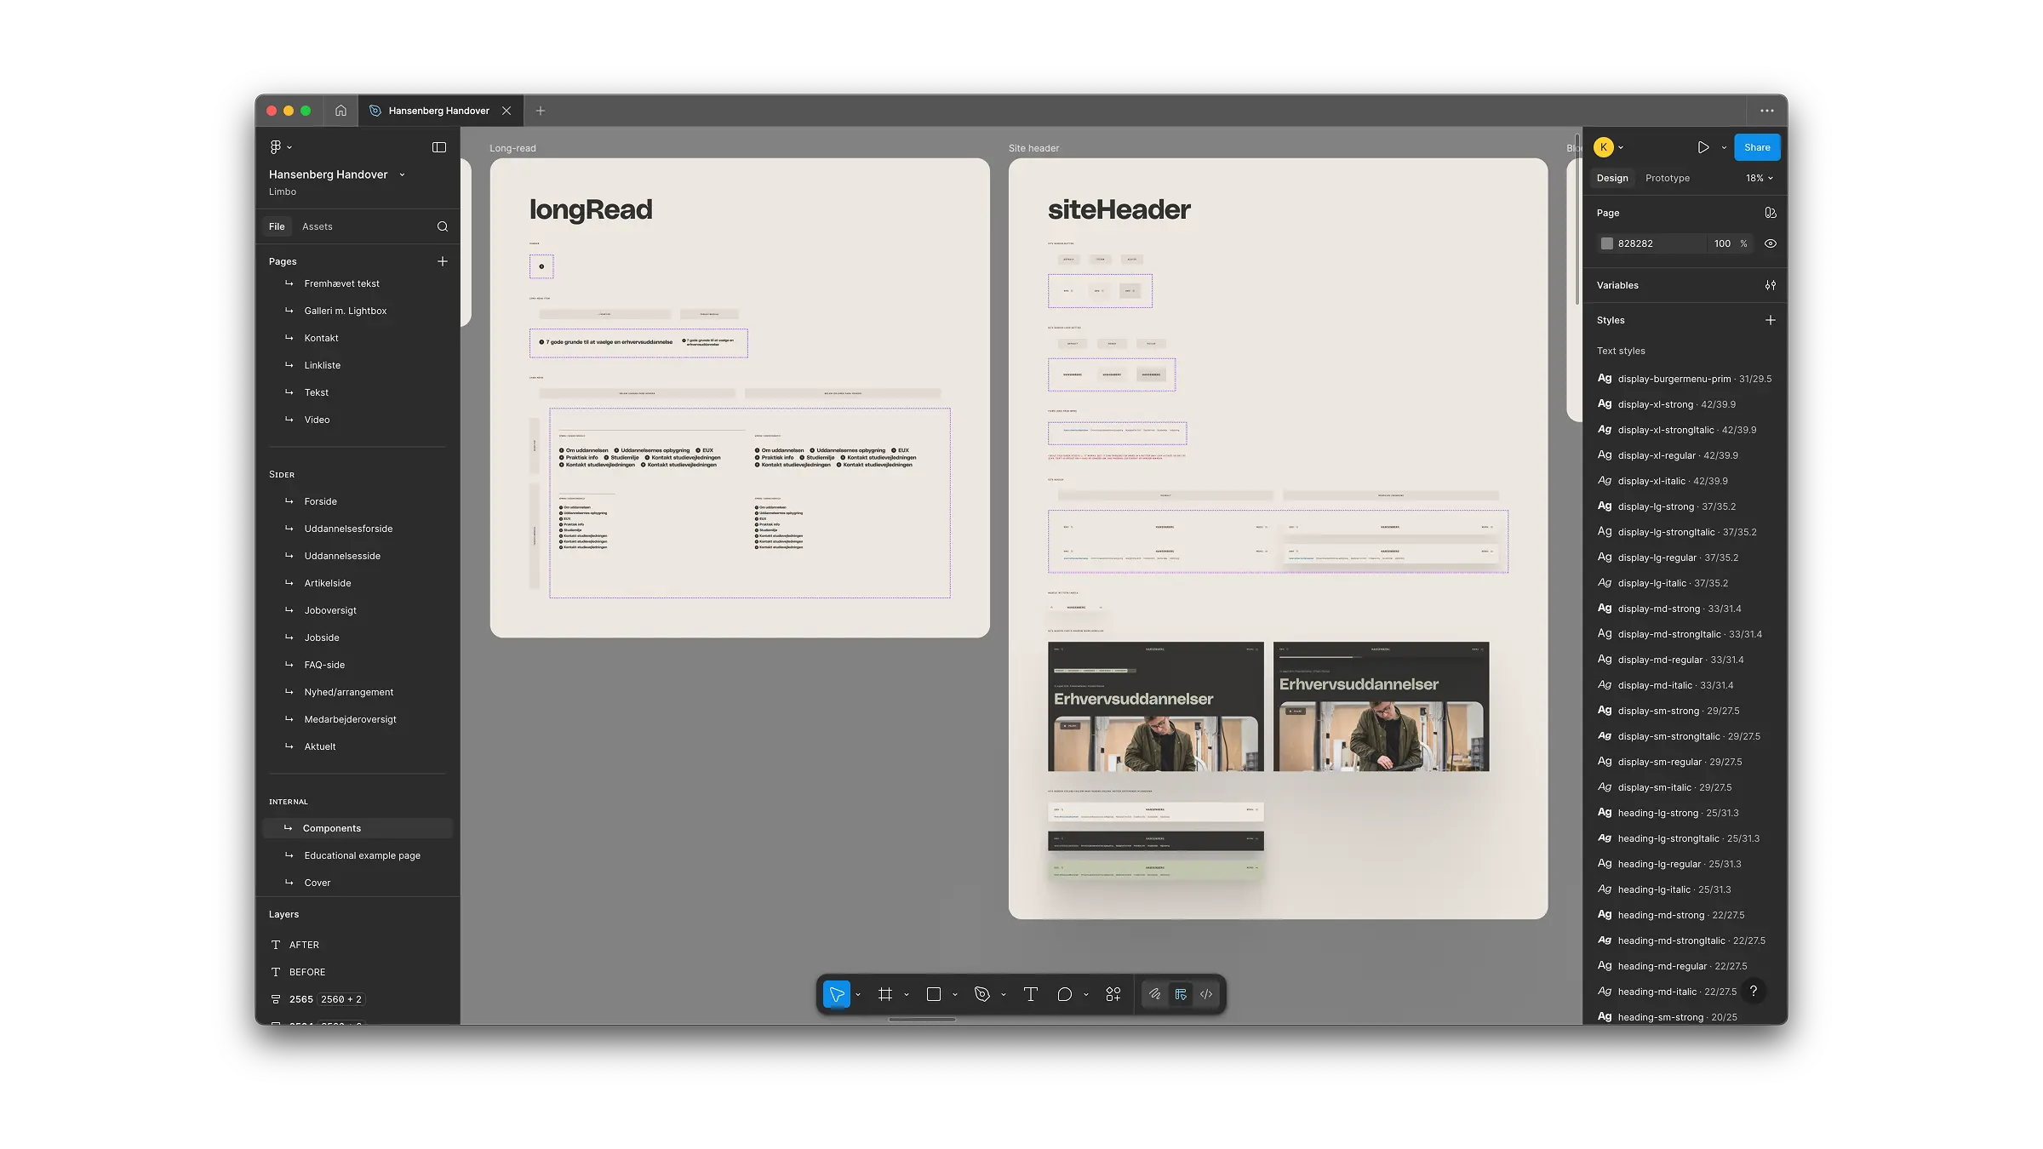This screenshot has height=1149, width=2043.
Task: Open the 18% zoom dropdown
Action: click(x=1759, y=178)
